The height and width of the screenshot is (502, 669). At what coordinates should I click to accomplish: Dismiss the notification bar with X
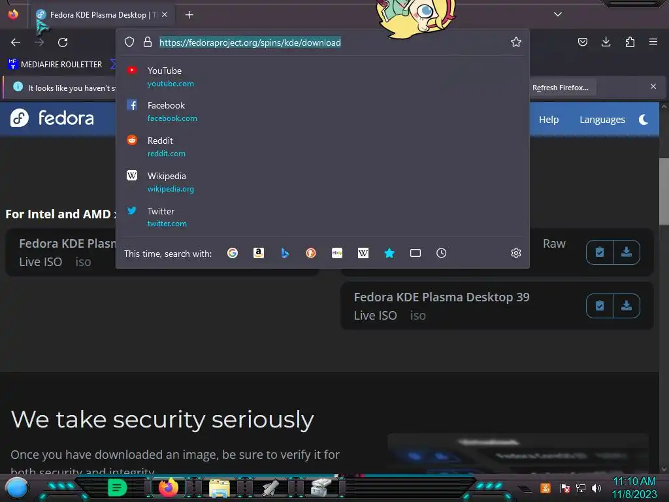653,87
